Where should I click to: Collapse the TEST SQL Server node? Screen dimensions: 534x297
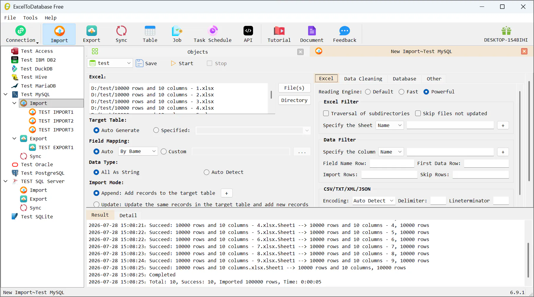[x=6, y=181]
